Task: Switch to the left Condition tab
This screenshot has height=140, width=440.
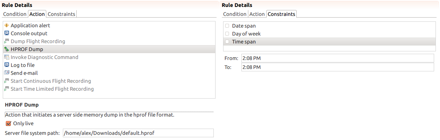Action: (x=15, y=14)
